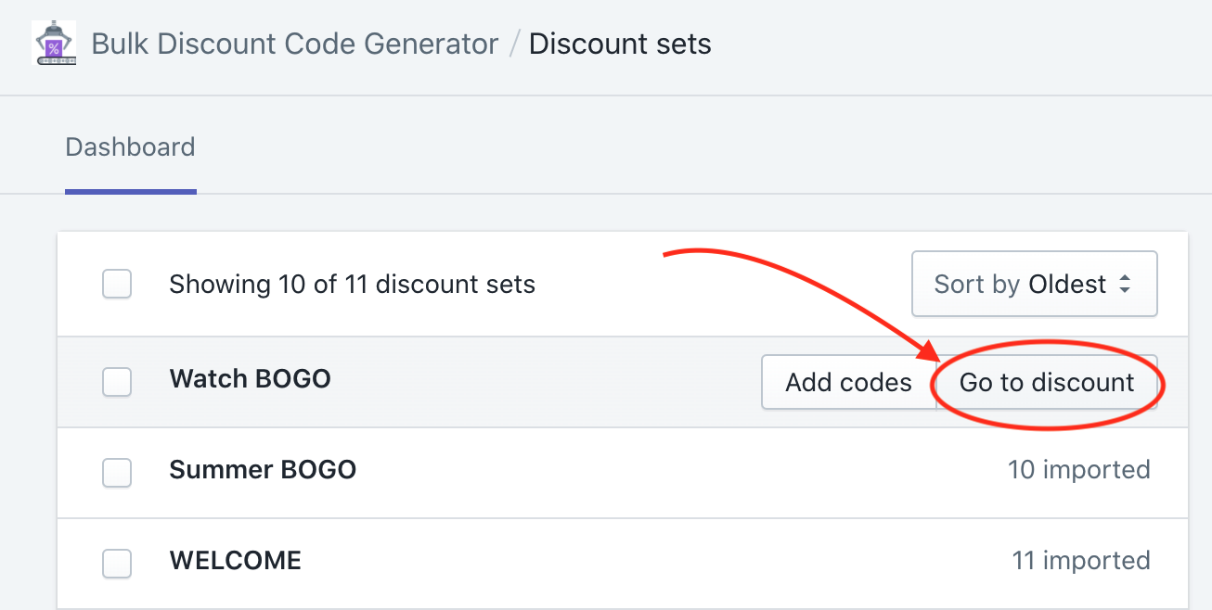Open the Summer BOGO discount set

coord(263,470)
